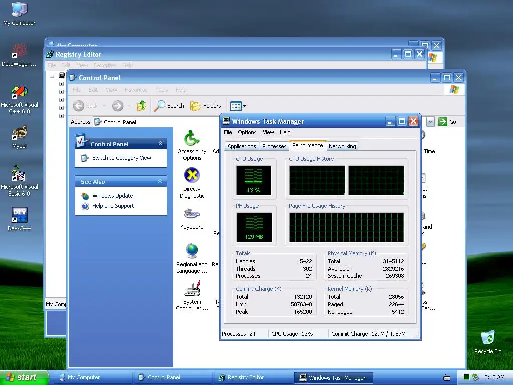Click the Go button next to address bar

tap(447, 122)
